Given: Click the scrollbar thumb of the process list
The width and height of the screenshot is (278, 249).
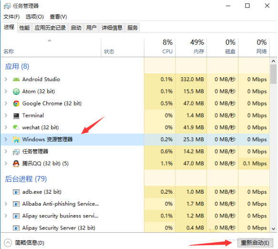Looking at the screenshot, I should click(273, 74).
